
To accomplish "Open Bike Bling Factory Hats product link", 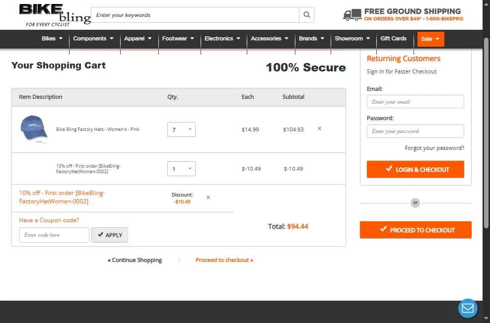I will [98, 129].
